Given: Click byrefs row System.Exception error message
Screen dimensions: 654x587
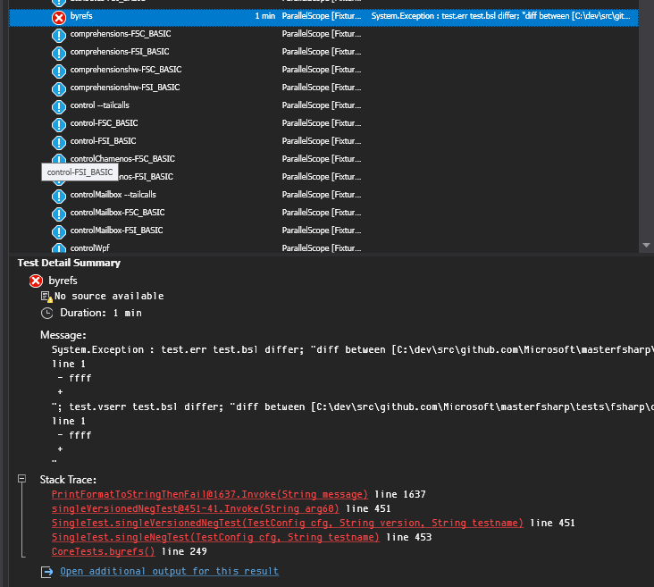Looking at the screenshot, I should click(500, 16).
